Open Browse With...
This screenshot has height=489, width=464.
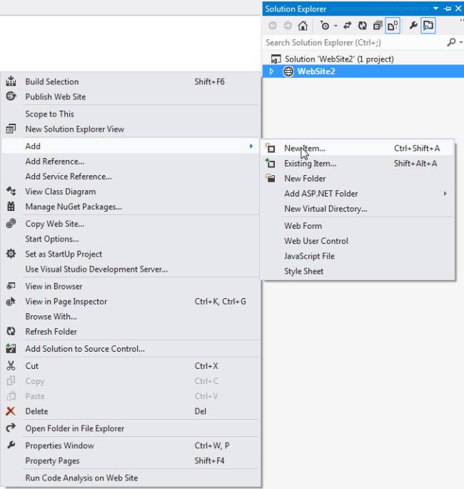pos(131,317)
